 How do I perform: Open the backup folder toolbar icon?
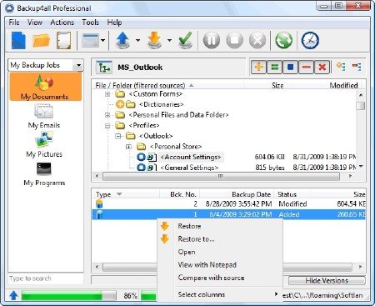point(41,41)
